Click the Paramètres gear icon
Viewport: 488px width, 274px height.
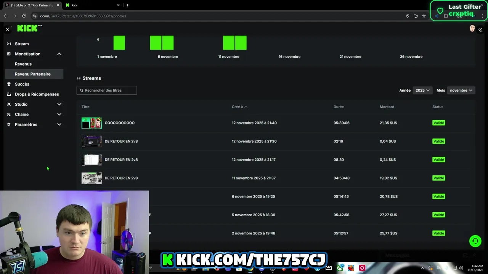pyautogui.click(x=9, y=124)
